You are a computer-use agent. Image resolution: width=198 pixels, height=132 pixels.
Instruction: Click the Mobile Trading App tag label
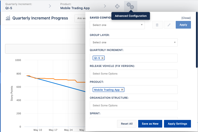(107, 90)
